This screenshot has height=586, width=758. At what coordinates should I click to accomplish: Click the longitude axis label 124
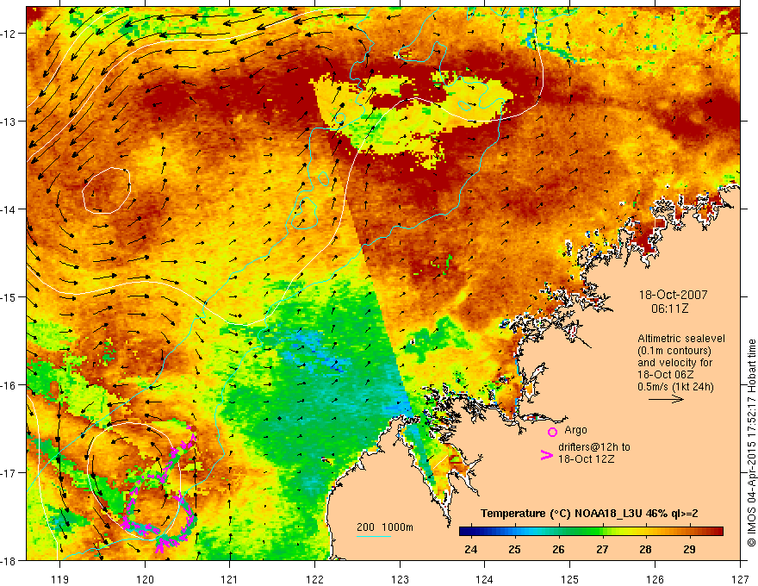485,579
